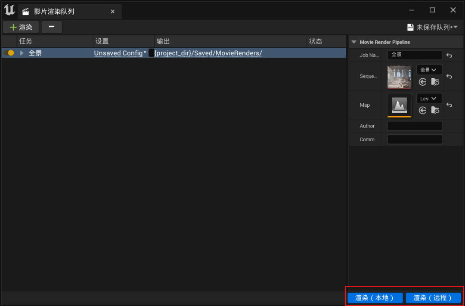This screenshot has height=306, width=465.
Task: Open the Map level dropdown
Action: 429,99
